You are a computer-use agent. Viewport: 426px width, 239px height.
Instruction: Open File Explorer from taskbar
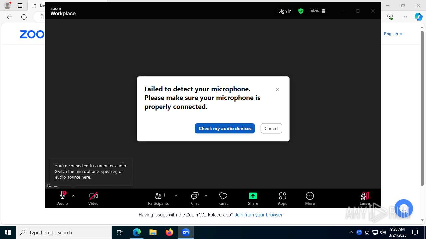click(153, 232)
